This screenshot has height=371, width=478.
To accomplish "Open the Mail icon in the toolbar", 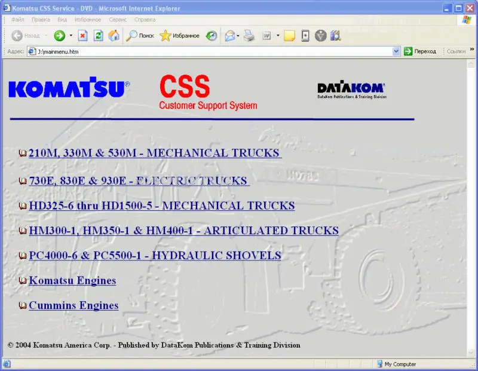I will pyautogui.click(x=229, y=35).
